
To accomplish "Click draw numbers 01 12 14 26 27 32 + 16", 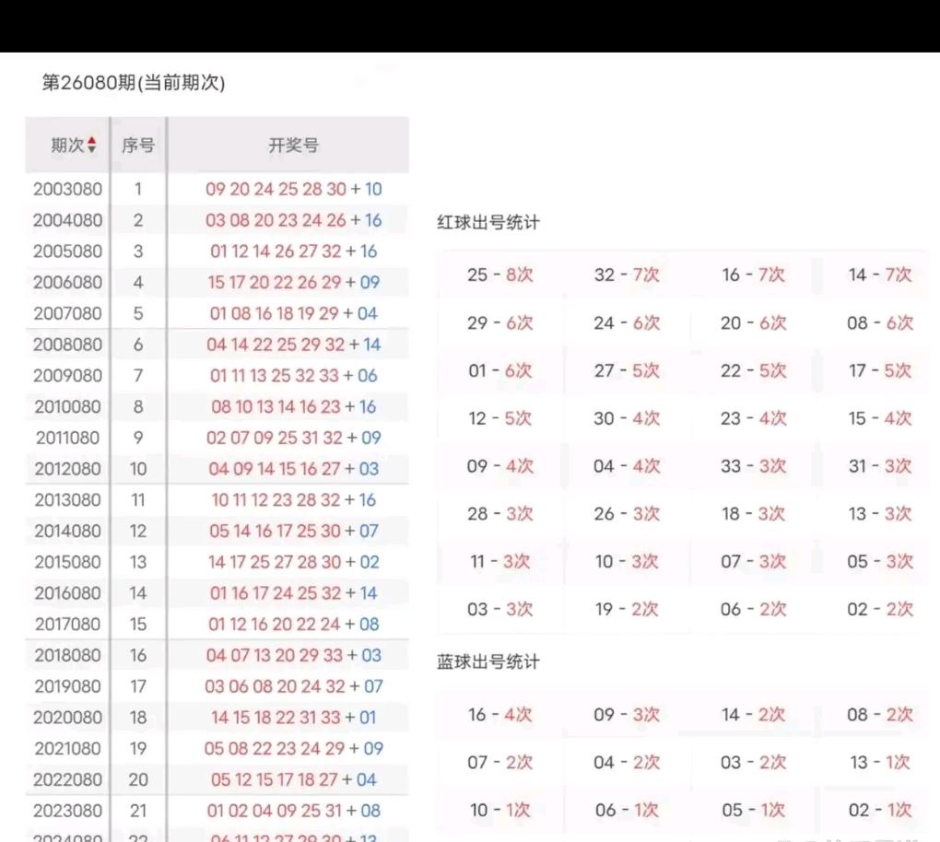I will click(294, 251).
